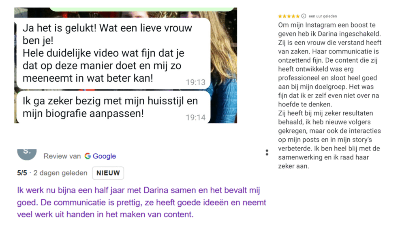This screenshot has height=233, width=415.
Task: Select the 'Ja het is gelukt' chat bubble
Action: (113, 53)
